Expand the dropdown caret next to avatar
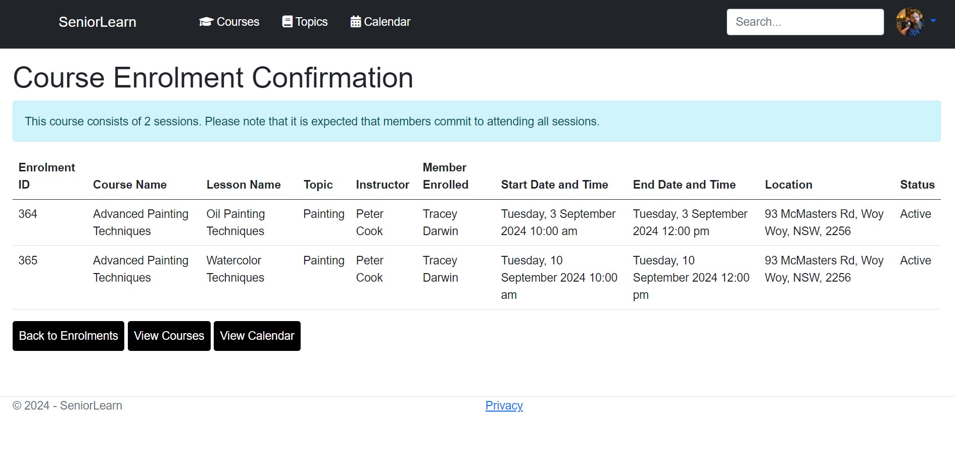The height and width of the screenshot is (449, 955). tap(933, 21)
